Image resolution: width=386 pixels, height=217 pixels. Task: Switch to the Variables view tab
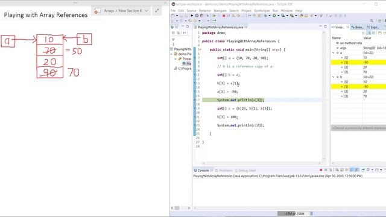(340, 27)
